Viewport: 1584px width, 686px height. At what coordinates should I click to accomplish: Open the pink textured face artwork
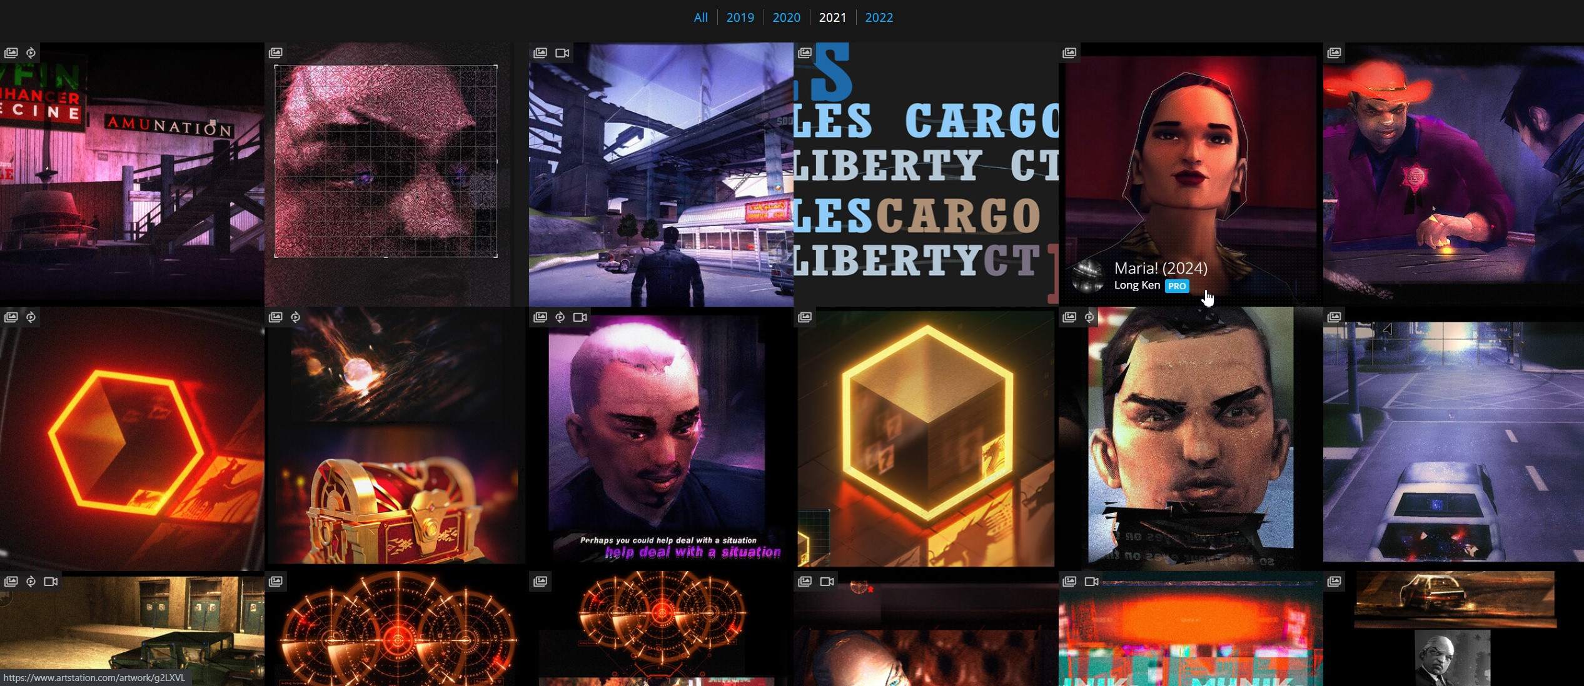[x=396, y=174]
